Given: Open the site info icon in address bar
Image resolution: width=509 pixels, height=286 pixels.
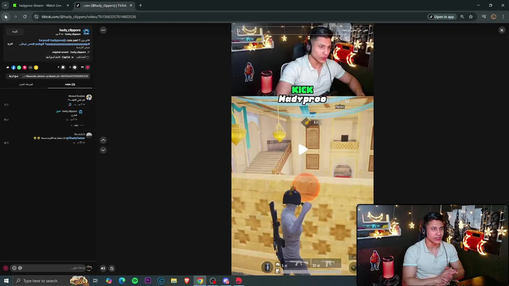Looking at the screenshot, I should click(x=36, y=17).
